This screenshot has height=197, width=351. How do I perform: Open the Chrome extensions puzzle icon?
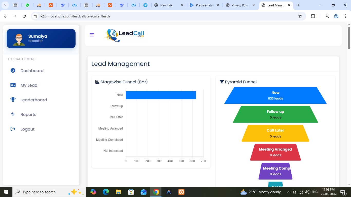click(313, 16)
